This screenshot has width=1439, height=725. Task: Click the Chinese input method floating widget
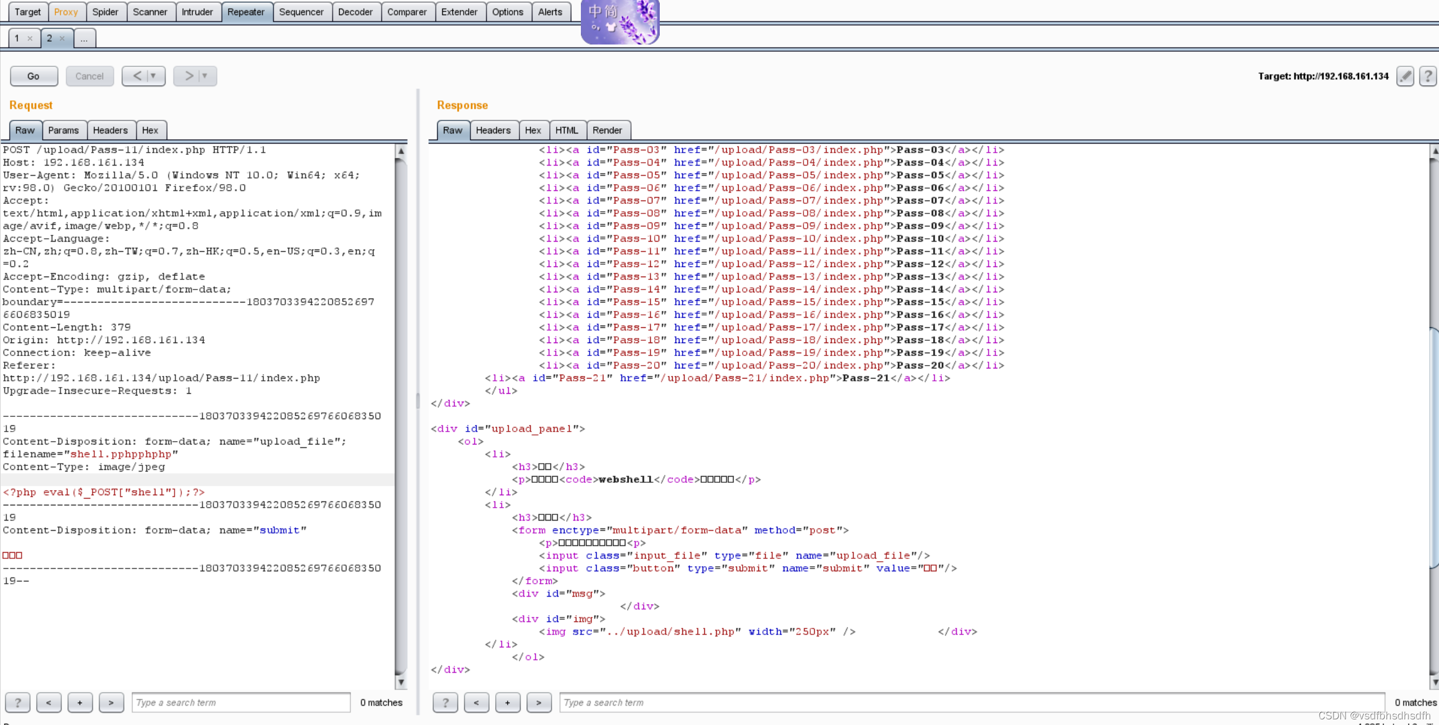point(620,21)
